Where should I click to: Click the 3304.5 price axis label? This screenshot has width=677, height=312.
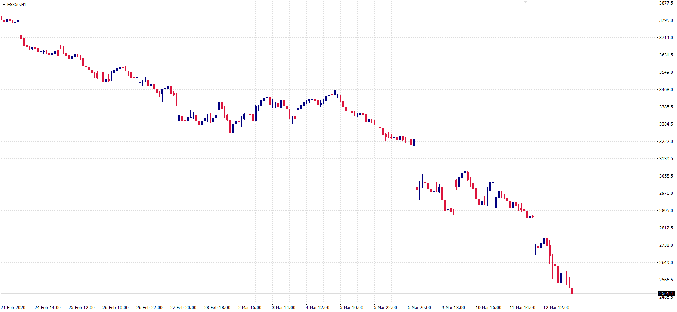(666, 124)
